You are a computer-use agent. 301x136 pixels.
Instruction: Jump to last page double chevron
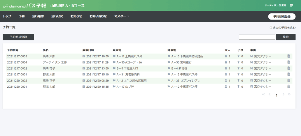click(x=289, y=94)
